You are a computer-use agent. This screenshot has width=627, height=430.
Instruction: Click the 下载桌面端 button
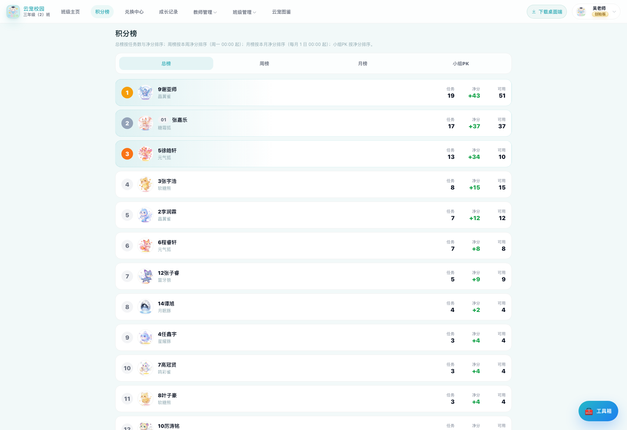(547, 12)
